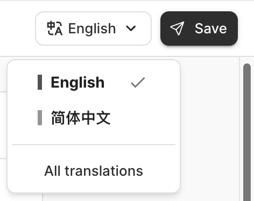Viewport: 254px width, 201px height.
Task: Click the 简体中文 text label
Action: 81,118
